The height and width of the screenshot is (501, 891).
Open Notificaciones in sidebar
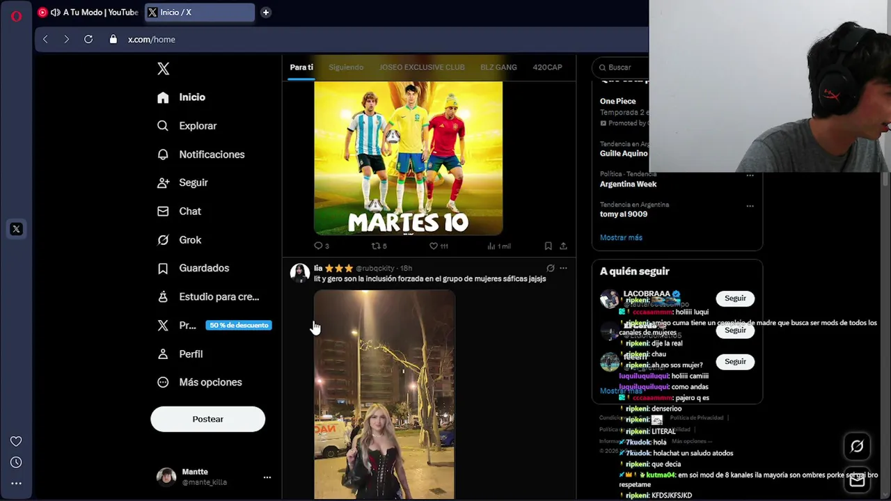tap(201, 154)
